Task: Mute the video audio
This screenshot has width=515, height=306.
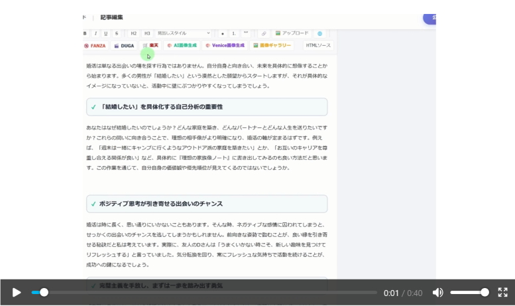Action: pos(437,292)
